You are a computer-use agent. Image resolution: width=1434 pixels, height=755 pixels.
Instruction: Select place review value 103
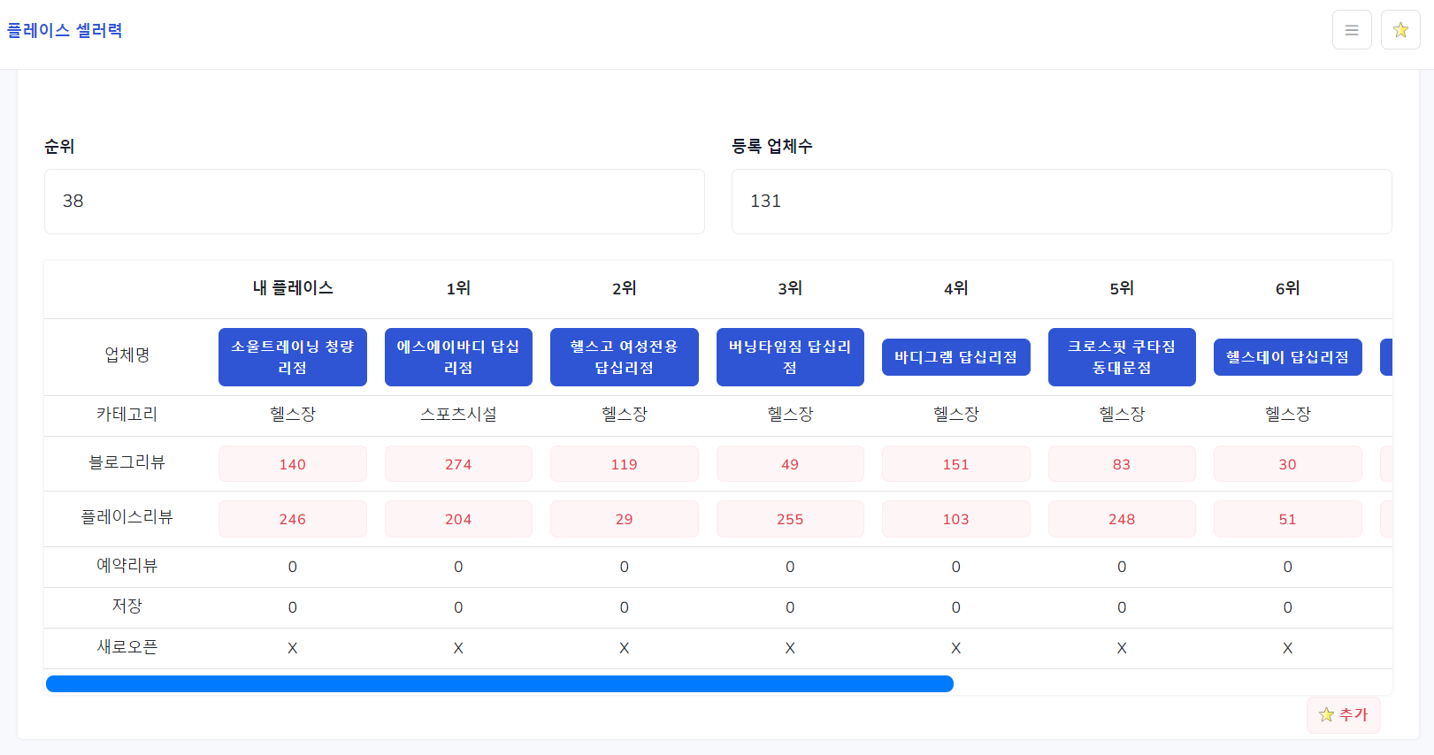[x=956, y=519]
